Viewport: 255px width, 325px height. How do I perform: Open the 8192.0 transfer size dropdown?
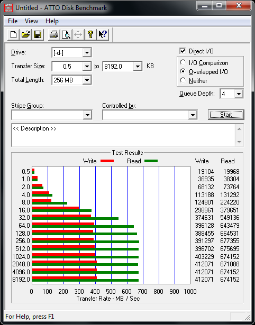click(138, 67)
